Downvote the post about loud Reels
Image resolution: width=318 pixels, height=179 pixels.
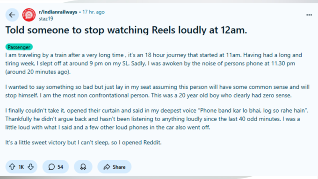click(31, 167)
